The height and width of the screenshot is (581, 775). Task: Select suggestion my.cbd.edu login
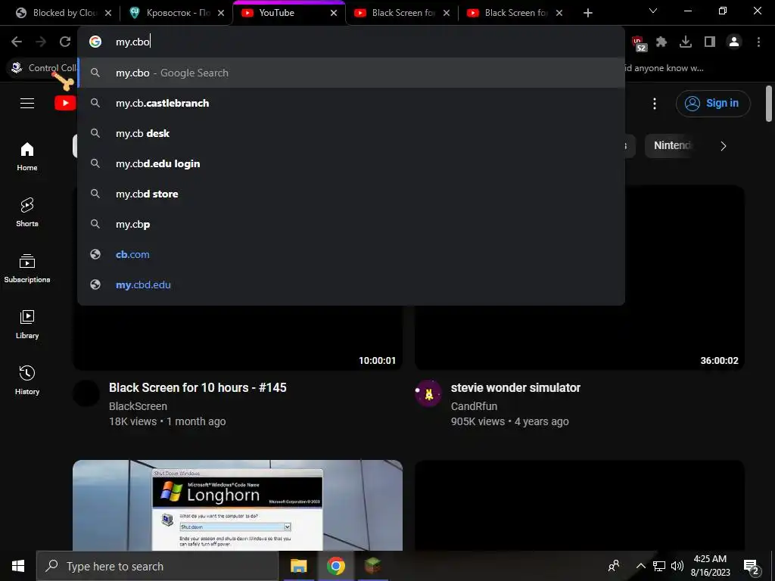[351, 163]
